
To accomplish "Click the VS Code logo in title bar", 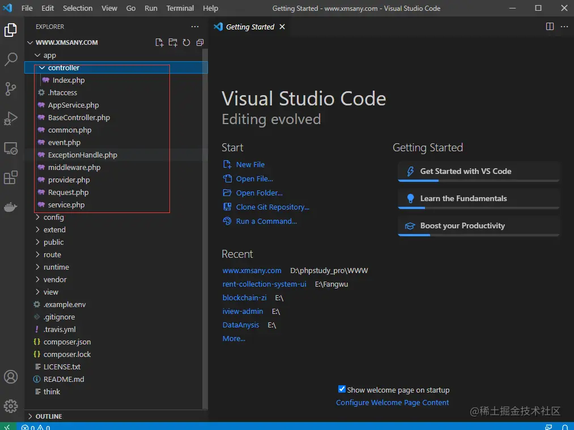I will pos(8,8).
